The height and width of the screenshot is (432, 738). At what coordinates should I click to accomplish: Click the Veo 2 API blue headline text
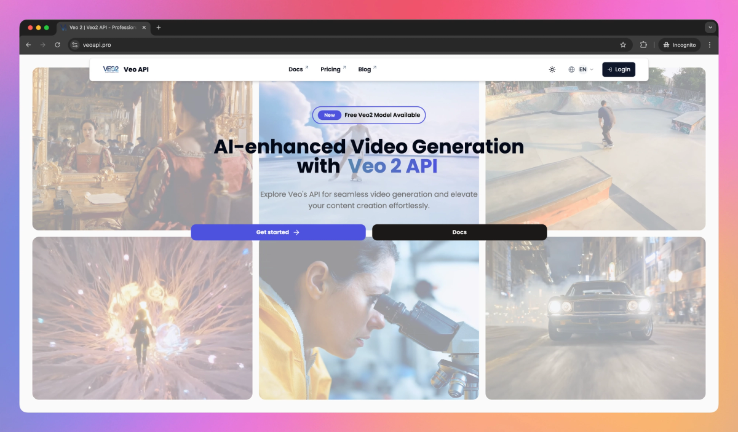click(x=393, y=166)
